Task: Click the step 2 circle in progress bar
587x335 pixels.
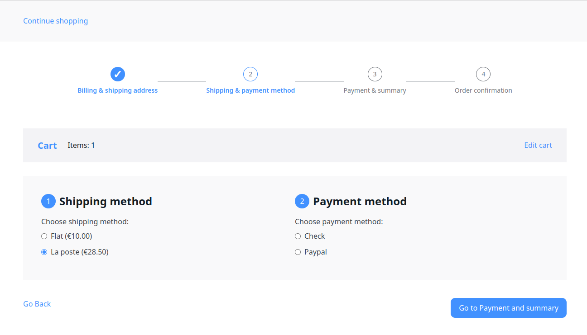Action: click(250, 74)
